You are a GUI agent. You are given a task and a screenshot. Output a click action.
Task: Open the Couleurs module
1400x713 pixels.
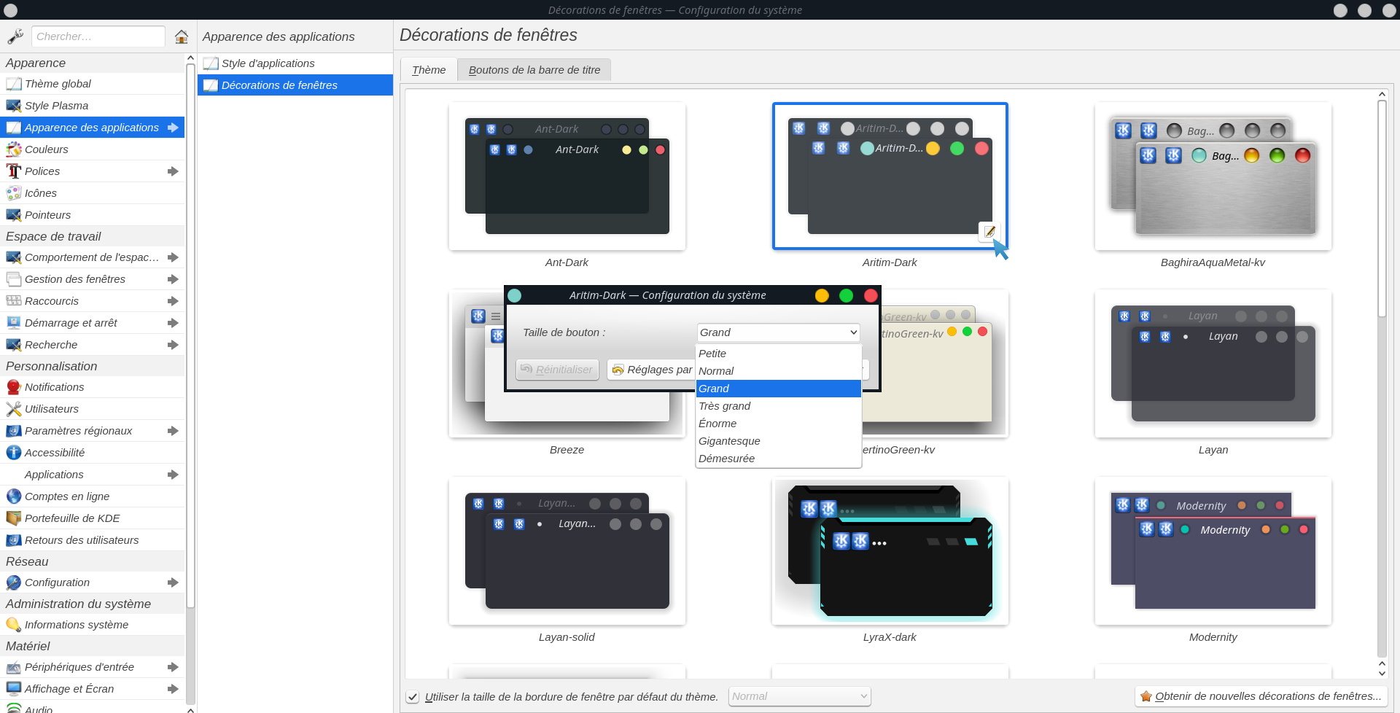pyautogui.click(x=92, y=149)
